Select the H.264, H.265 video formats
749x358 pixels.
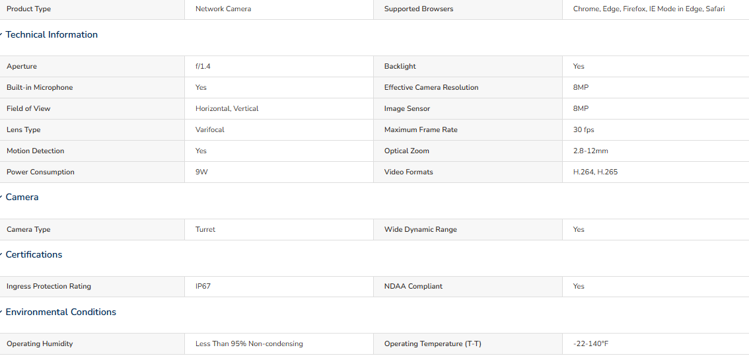tap(595, 172)
